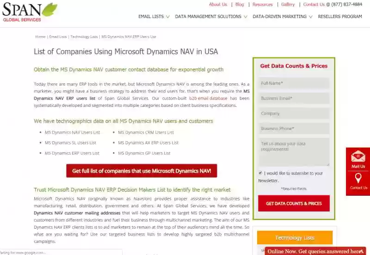The image size is (370, 255).
Task: Expand the Online Now chat bar arrow
Action: [361, 251]
